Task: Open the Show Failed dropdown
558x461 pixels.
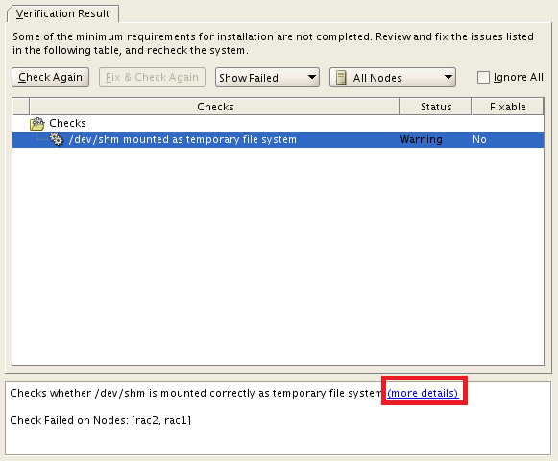Action: tap(267, 78)
